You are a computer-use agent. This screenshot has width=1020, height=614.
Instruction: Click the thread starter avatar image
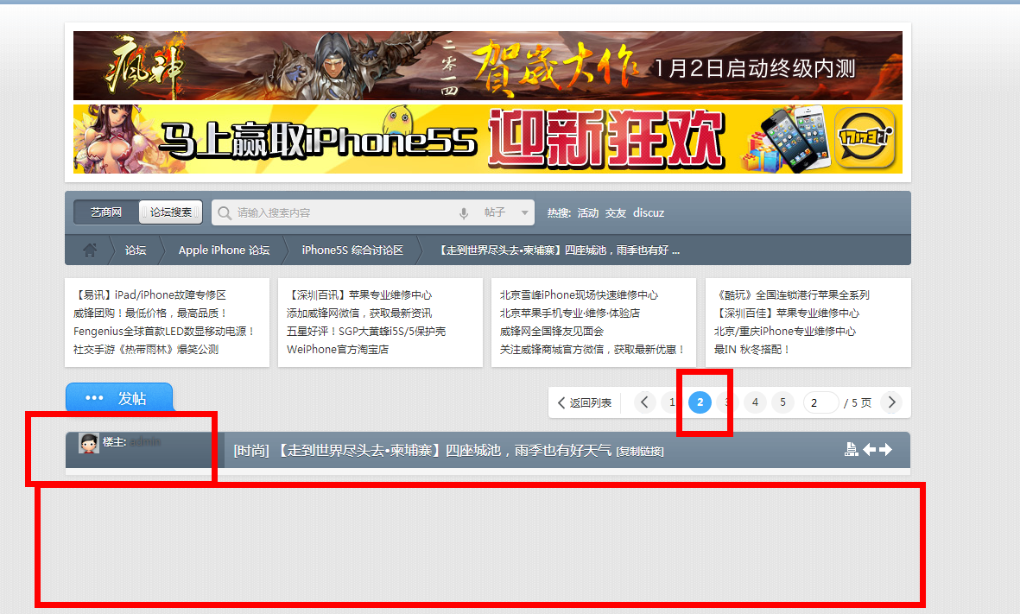point(89,443)
